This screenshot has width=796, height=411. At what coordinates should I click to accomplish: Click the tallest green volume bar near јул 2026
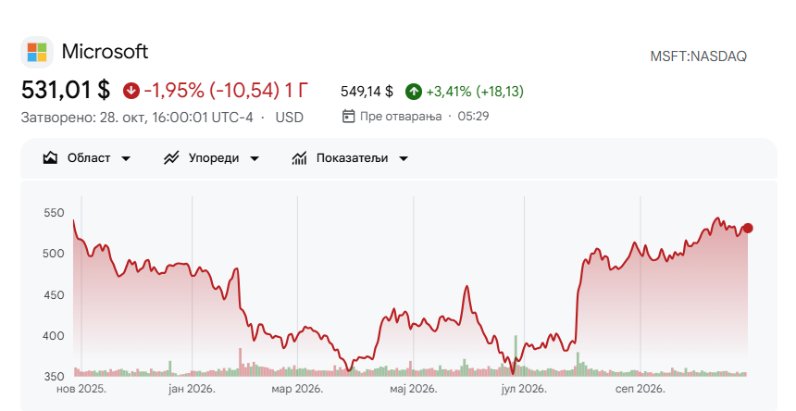(x=516, y=355)
